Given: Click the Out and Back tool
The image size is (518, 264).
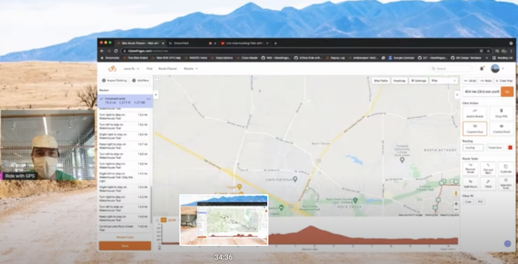Looking at the screenshot, I should 488,168.
